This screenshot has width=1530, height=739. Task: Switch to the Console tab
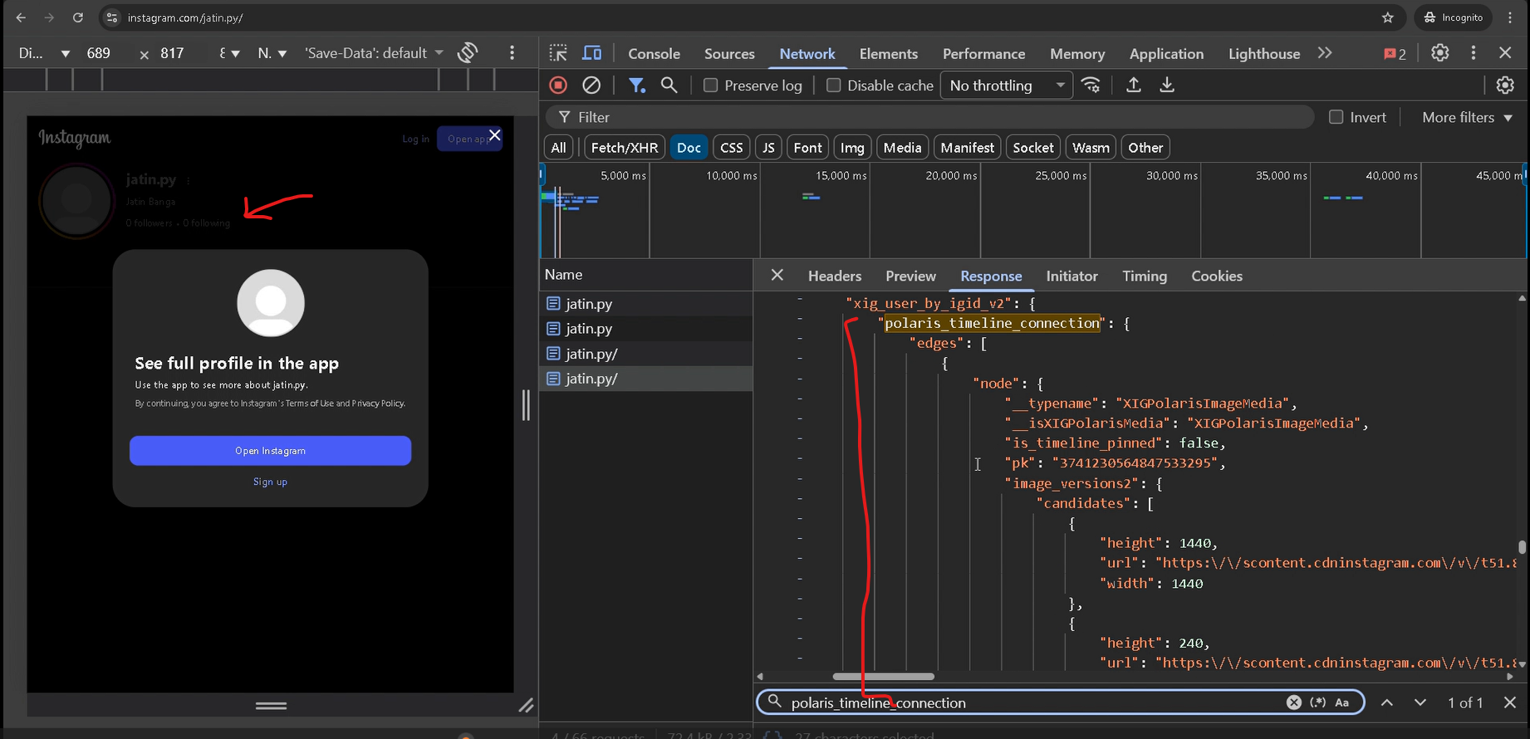pyautogui.click(x=654, y=54)
